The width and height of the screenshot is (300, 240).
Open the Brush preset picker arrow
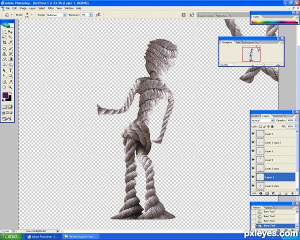pos(32,14)
